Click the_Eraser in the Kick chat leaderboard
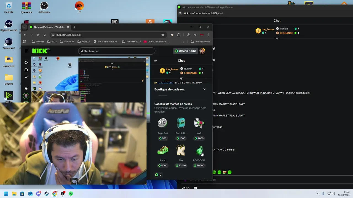Image resolution: width=353 pixels, height=198 pixels. [172, 69]
